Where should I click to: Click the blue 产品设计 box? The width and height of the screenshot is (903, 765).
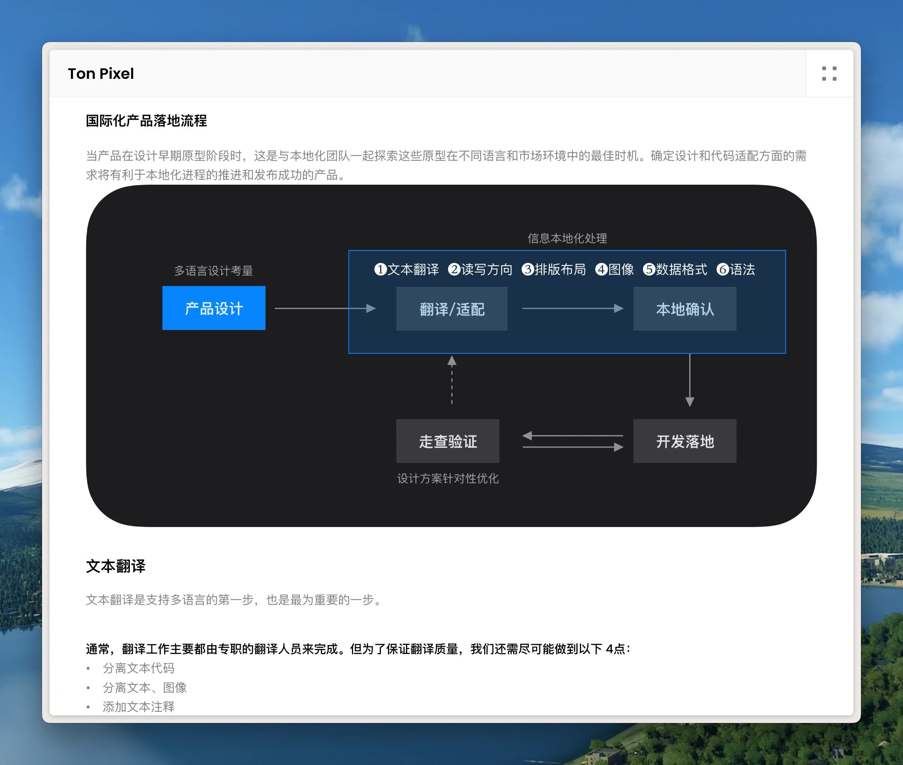tap(213, 308)
